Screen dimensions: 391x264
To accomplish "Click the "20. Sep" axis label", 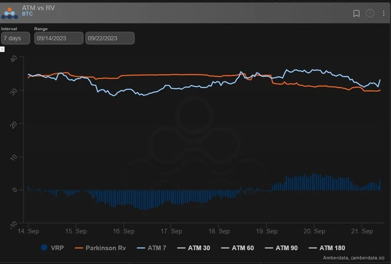I will coord(314,231).
